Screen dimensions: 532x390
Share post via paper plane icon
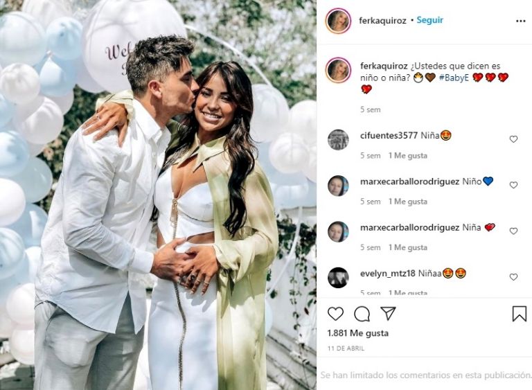388,313
